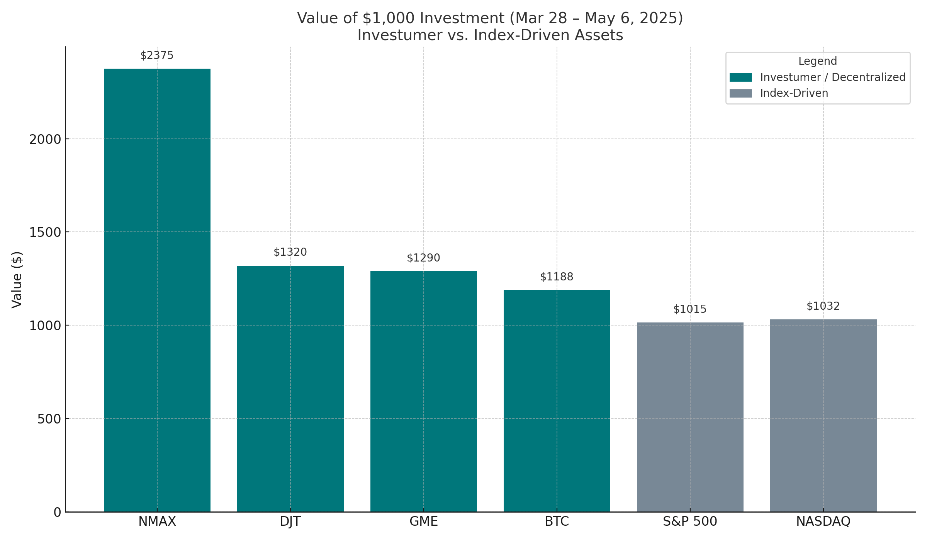
Task: Click the teal Investumer legend swatch
Action: click(740, 78)
